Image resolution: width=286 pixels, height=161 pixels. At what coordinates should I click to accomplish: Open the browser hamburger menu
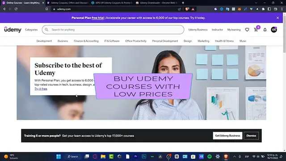pyautogui.click(x=282, y=9)
